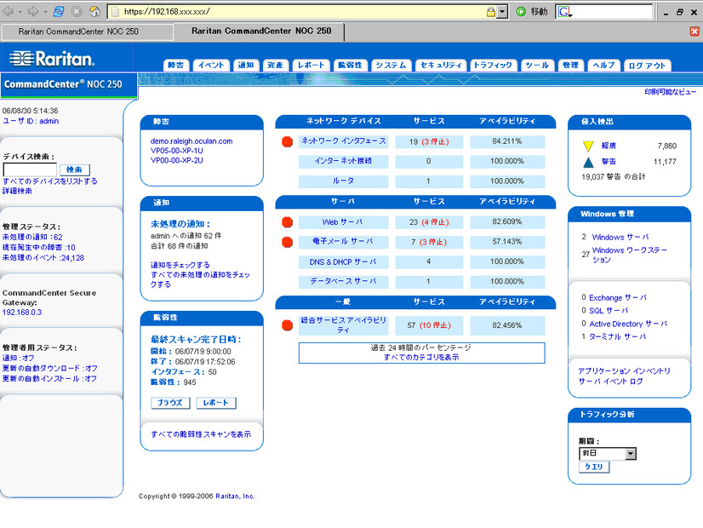Click the red status dot for 電子メール サーバ

coord(288,242)
